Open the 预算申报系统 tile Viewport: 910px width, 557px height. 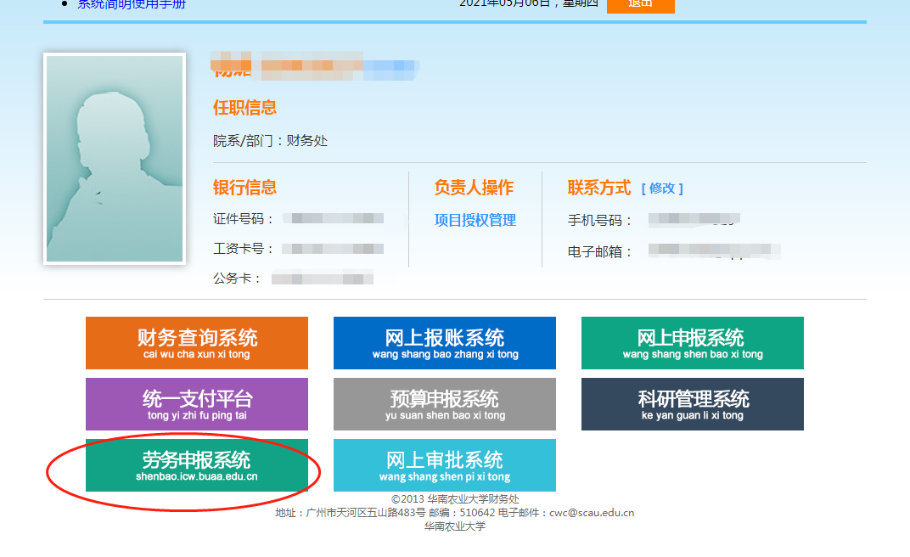445,404
